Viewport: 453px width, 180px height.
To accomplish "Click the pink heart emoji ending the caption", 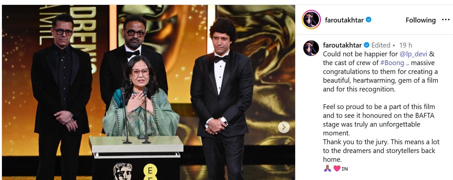I will click(x=337, y=169).
